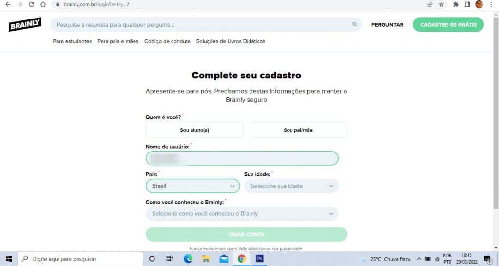Click the browser address bar URL
This screenshot has width=499, height=266.
pyautogui.click(x=96, y=4)
